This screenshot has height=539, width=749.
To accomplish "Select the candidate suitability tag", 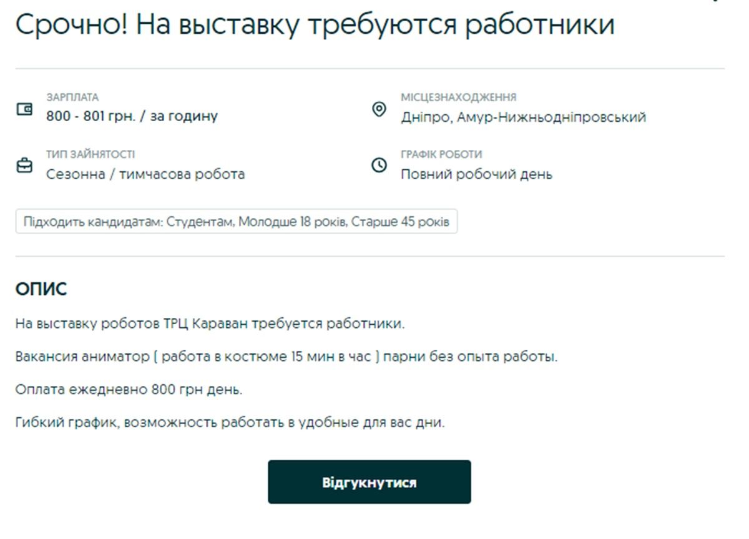I will (236, 222).
